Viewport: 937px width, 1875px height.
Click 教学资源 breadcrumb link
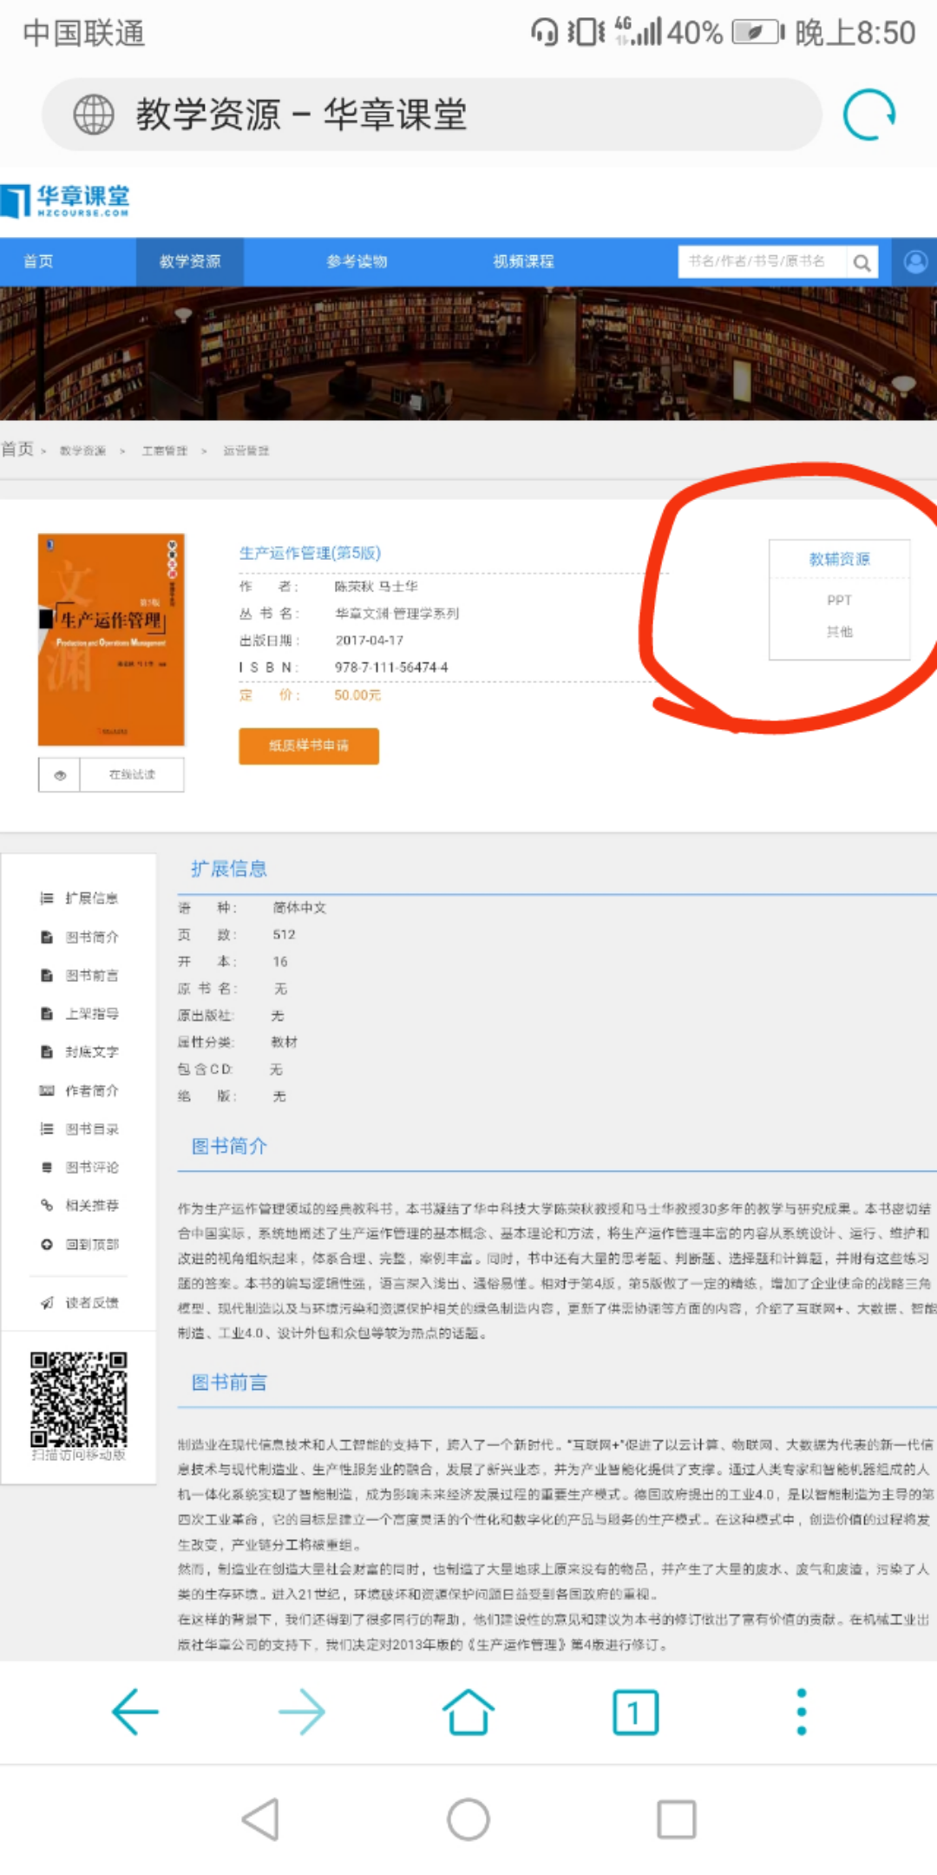tap(82, 451)
